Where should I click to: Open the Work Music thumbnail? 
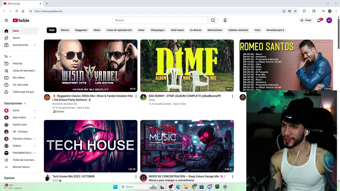[187, 146]
